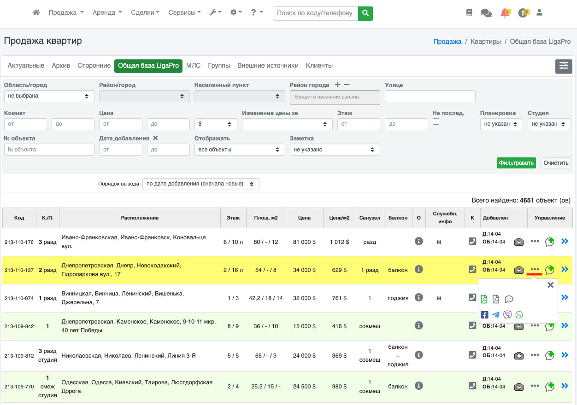Open photos for listing 213-110-176
Screen dimensions: 577x405
coord(519,242)
